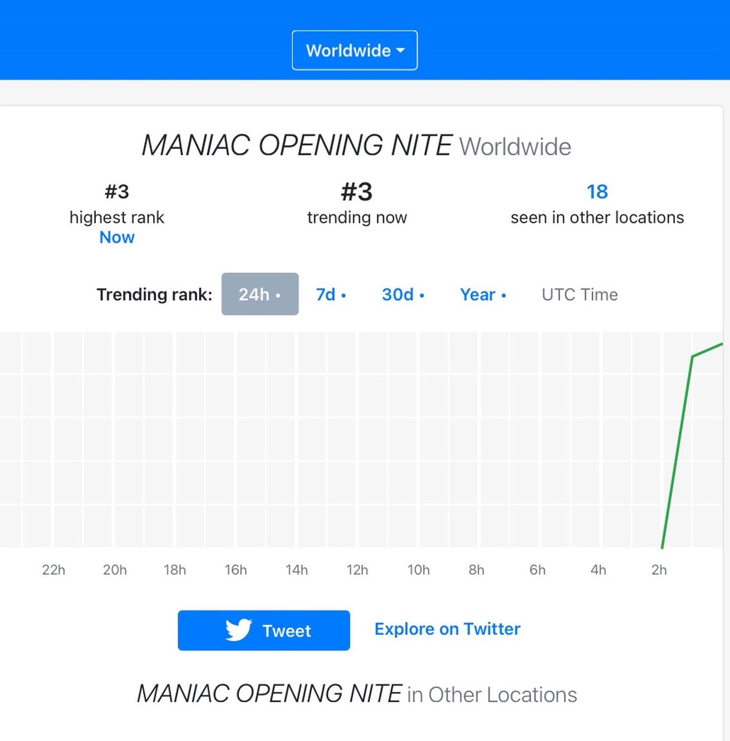
Task: Click the 'highest rank' label
Action: [x=117, y=217]
